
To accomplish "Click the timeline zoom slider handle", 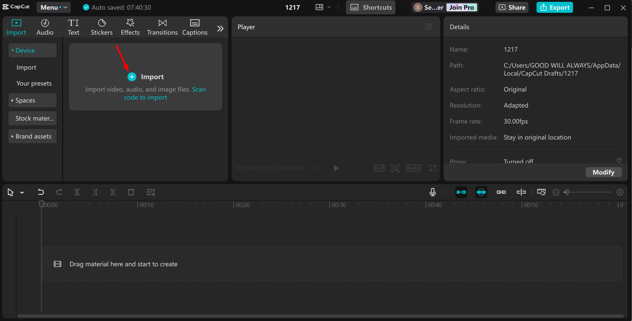I will pos(567,192).
